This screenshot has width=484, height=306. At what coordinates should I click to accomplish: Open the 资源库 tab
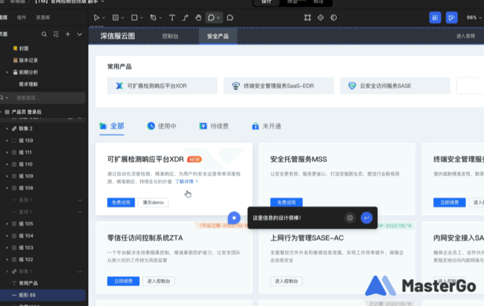[x=43, y=18]
